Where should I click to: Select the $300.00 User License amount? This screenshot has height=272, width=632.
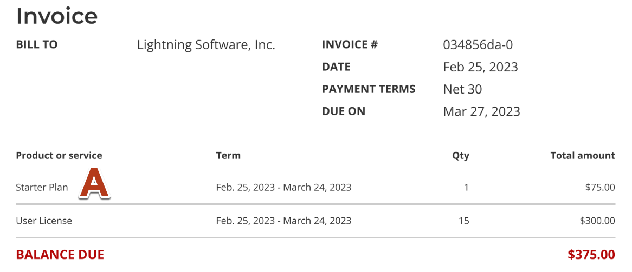[x=597, y=221]
